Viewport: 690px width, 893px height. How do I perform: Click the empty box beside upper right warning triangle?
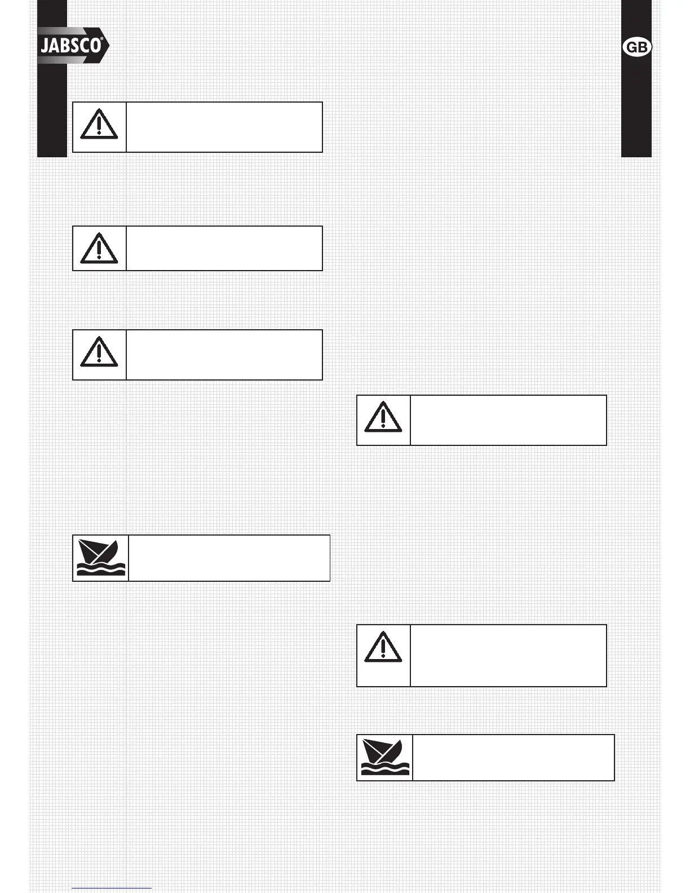(x=508, y=420)
